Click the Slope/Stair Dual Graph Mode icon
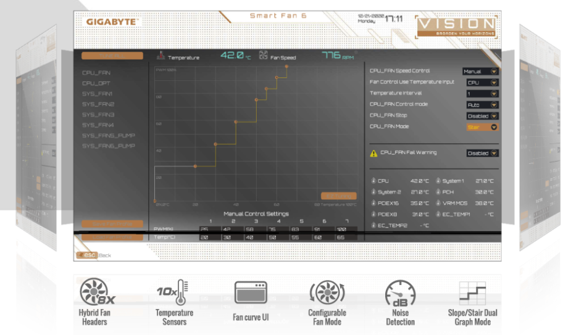Image resolution: width=576 pixels, height=335 pixels. pyautogui.click(x=473, y=293)
